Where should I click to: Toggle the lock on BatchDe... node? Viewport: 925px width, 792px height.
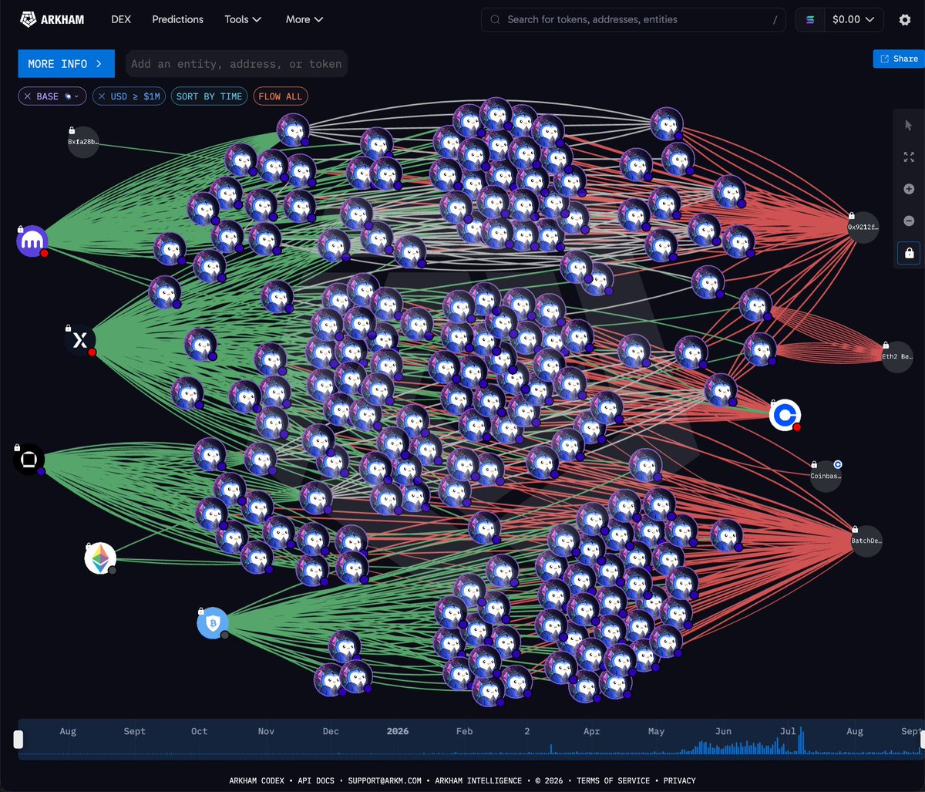[855, 529]
